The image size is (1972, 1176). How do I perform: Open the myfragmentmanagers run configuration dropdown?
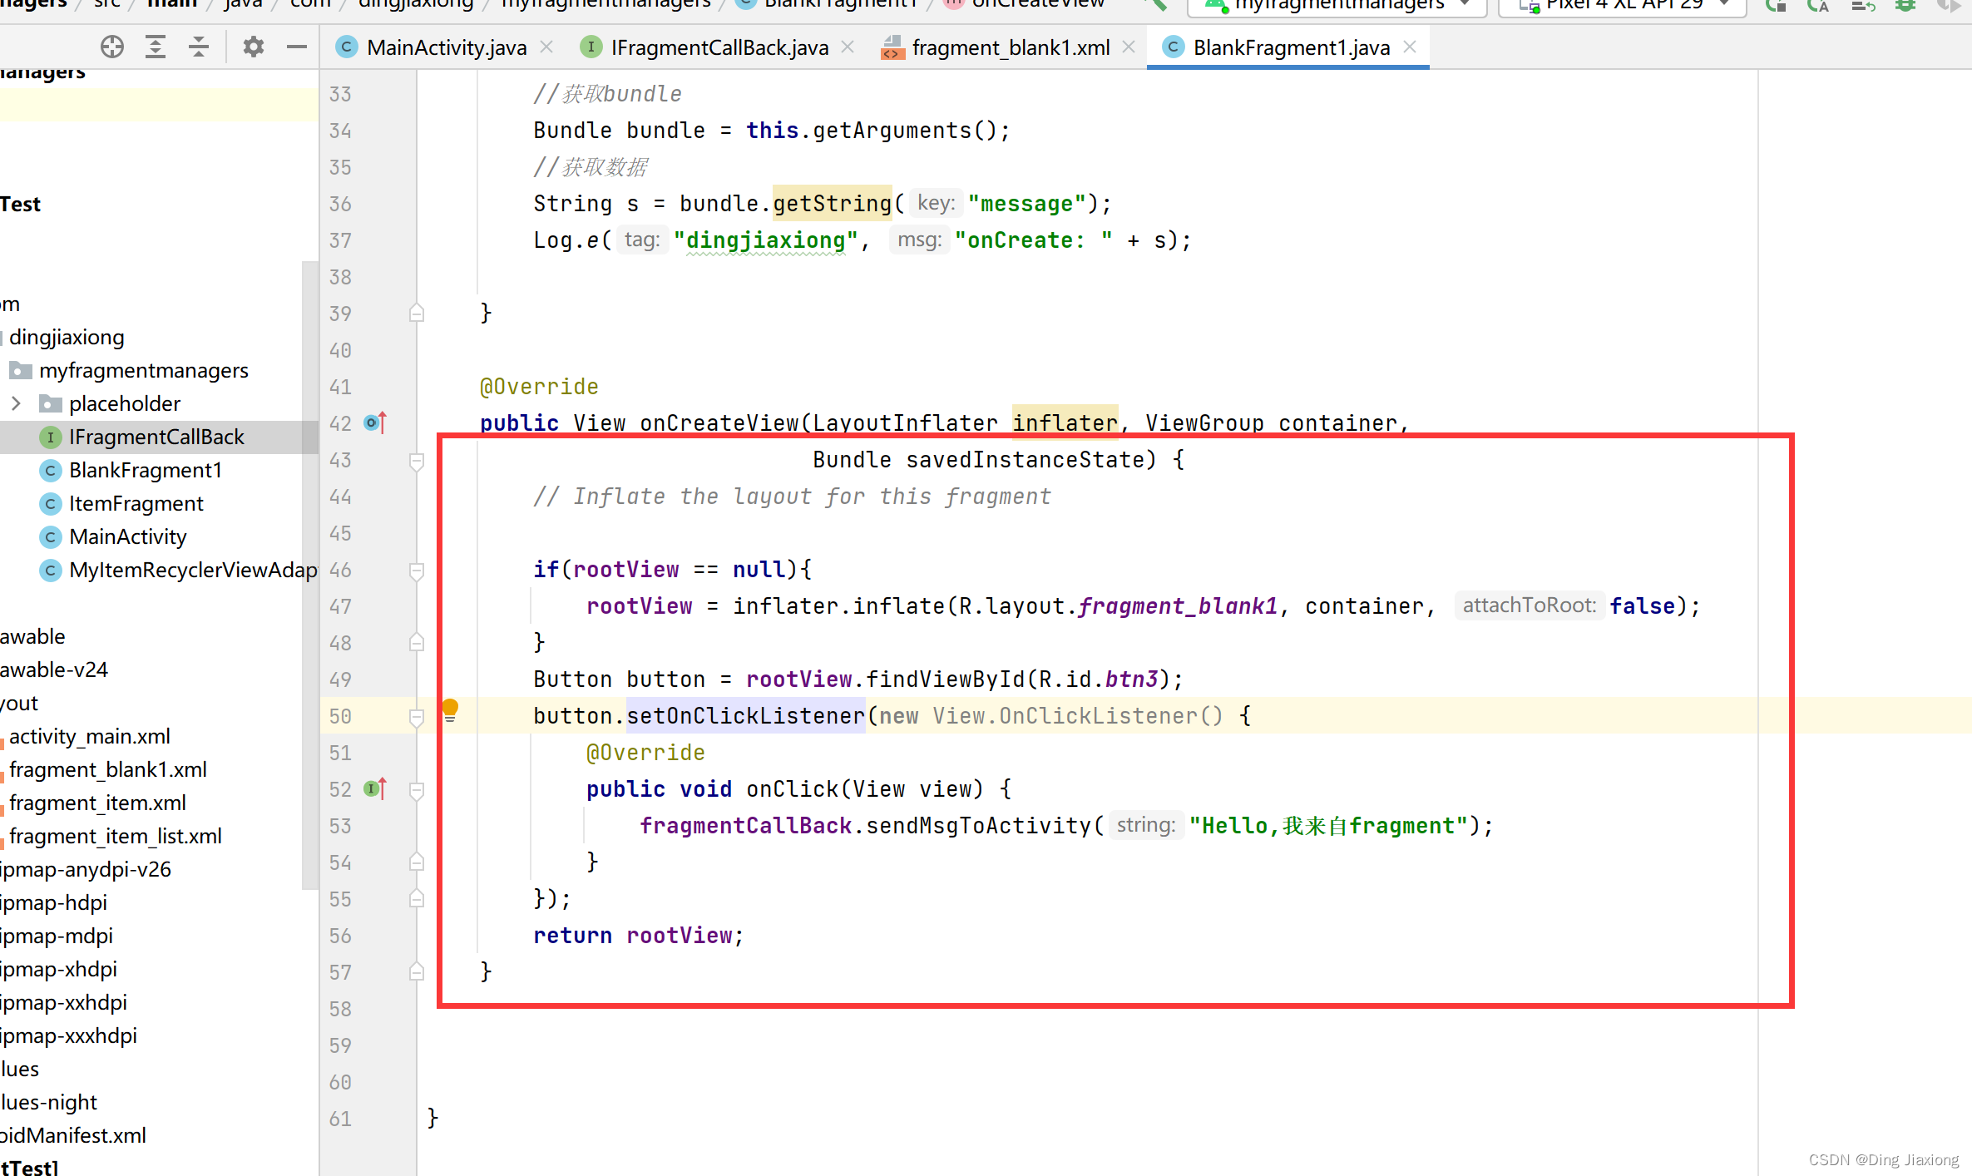(x=1337, y=5)
